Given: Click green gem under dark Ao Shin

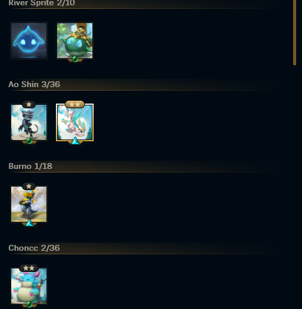Looking at the screenshot, I should 29,141.
